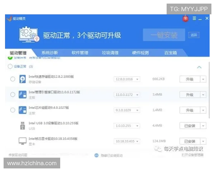Select the Intel管理引擎接口驱动 row checkbox
Screen dimensions: 215x172
tap(13, 95)
